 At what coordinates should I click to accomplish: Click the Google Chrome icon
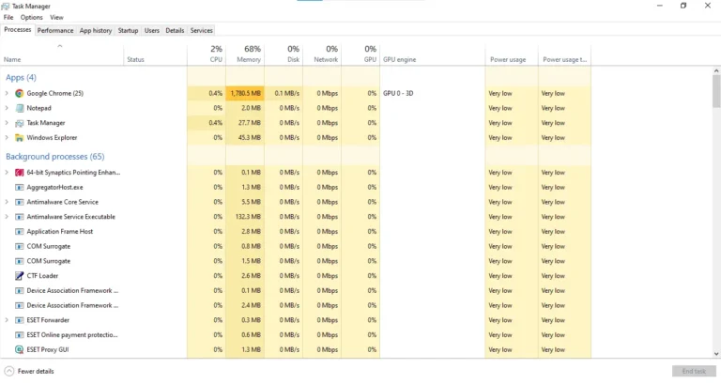click(x=20, y=93)
